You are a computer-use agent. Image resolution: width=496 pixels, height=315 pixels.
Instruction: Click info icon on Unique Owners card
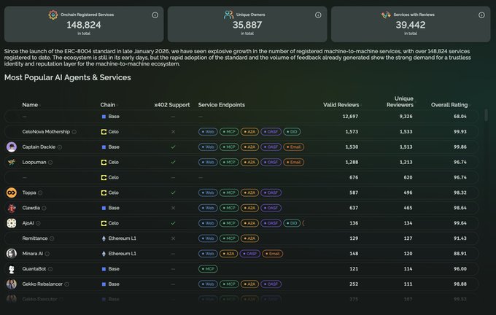tap(318, 15)
